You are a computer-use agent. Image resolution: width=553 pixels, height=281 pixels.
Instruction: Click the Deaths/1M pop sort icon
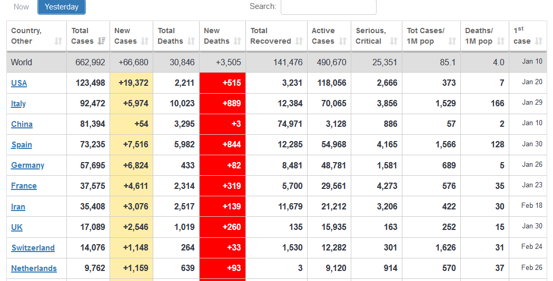tap(501, 41)
